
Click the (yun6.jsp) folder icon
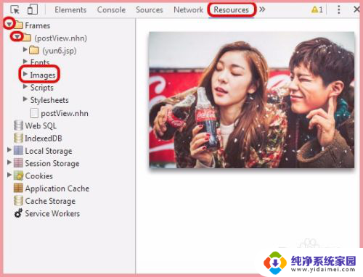[34, 50]
